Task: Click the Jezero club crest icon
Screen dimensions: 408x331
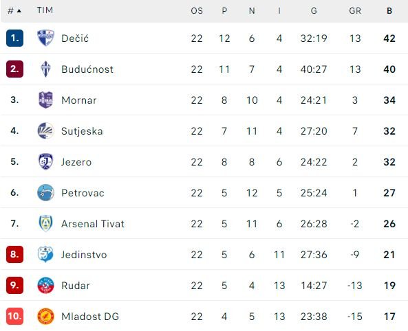Action: [45, 161]
